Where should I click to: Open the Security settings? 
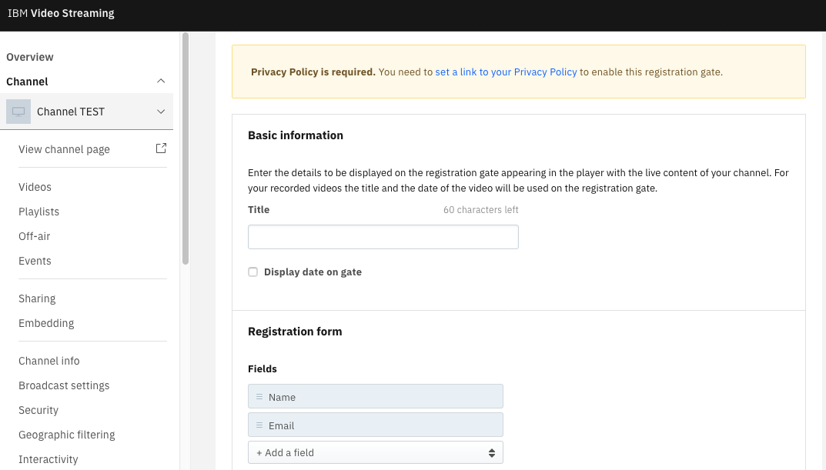38,411
